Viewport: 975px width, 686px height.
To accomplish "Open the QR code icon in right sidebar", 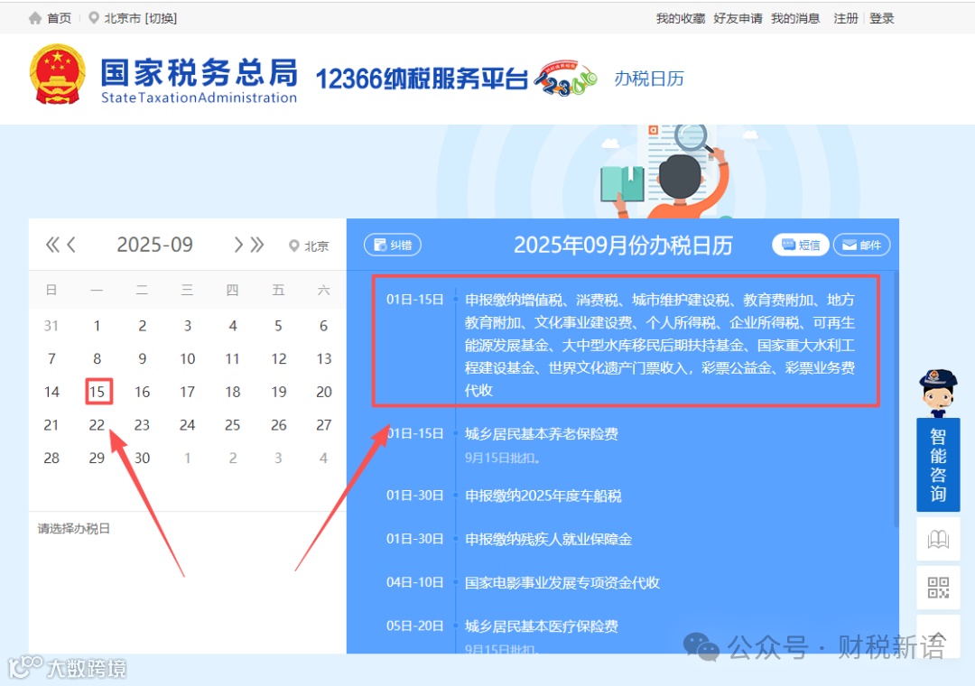I will point(938,588).
